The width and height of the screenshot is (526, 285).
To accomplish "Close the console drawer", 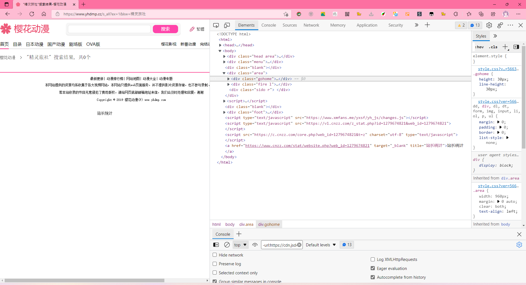I will 519,234.
